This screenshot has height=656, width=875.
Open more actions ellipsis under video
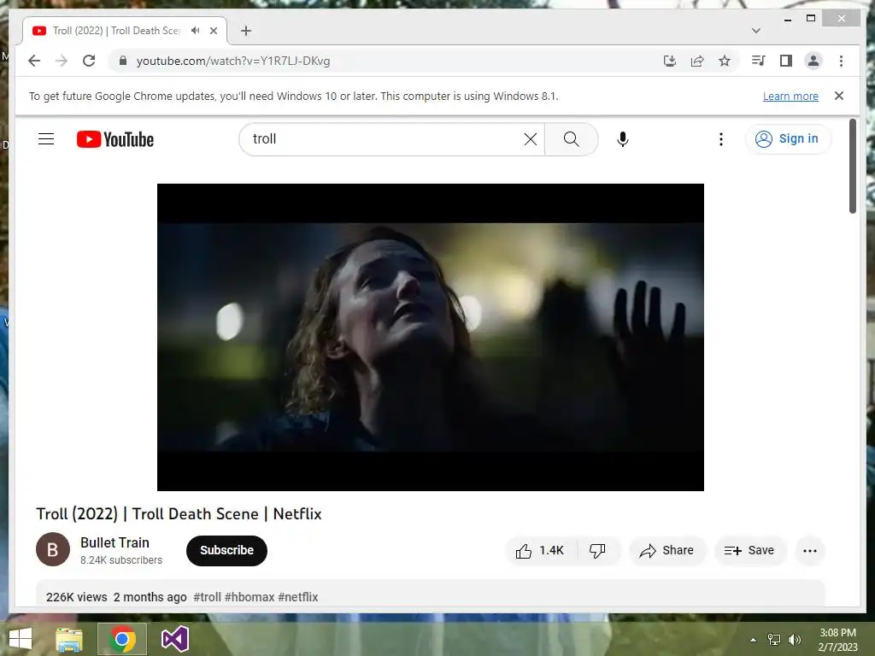[810, 551]
